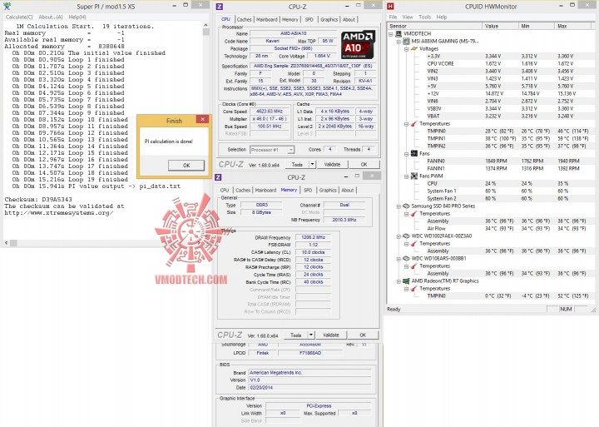Click OK in the upper CPU-Z window
This screenshot has width=599, height=427.
coord(364,164)
